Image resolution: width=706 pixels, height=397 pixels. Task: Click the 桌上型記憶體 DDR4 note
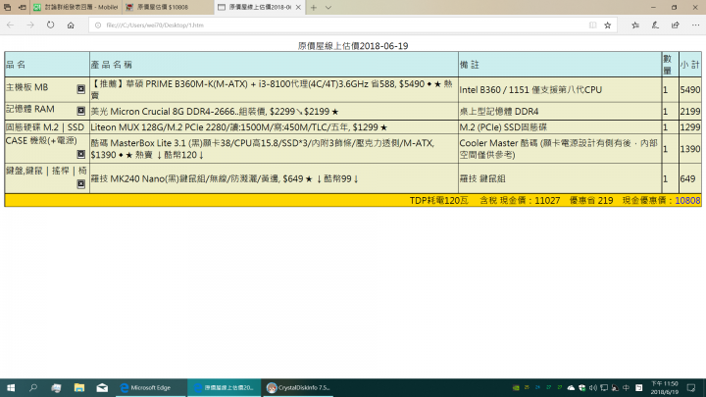click(x=499, y=111)
